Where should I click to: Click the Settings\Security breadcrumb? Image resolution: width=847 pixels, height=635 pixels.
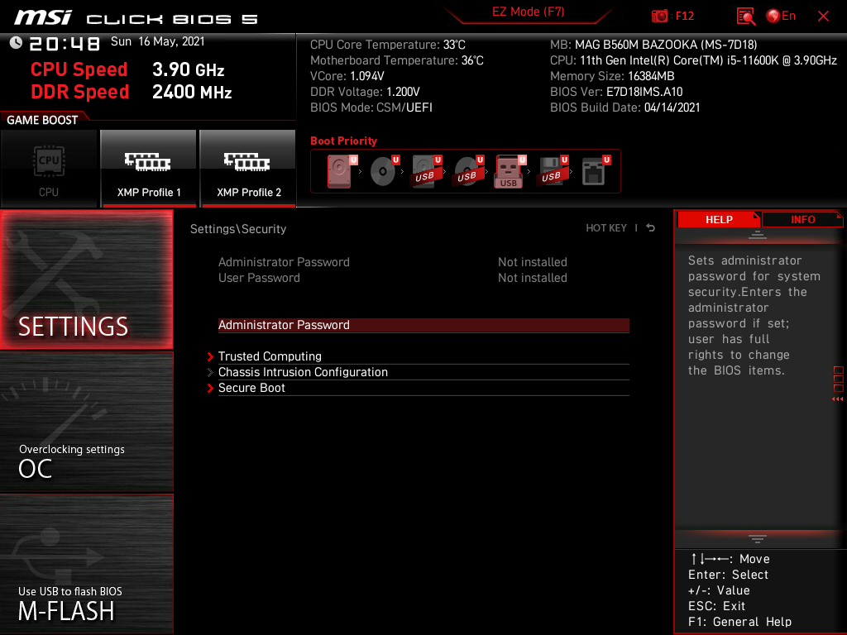coord(238,229)
